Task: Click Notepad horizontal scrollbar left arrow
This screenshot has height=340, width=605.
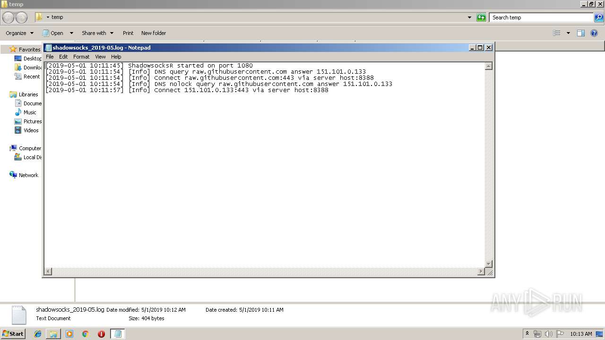Action: (x=48, y=272)
